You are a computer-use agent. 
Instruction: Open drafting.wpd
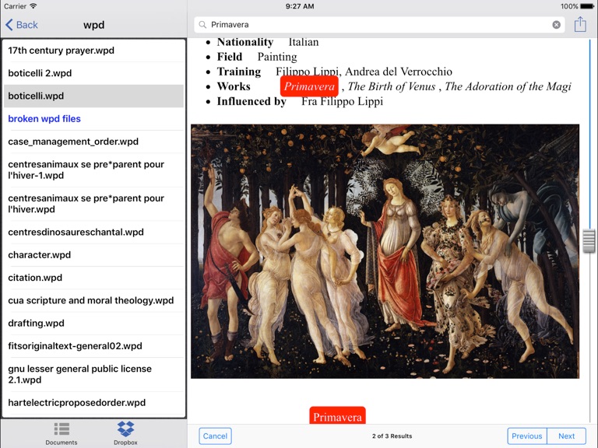click(x=93, y=324)
